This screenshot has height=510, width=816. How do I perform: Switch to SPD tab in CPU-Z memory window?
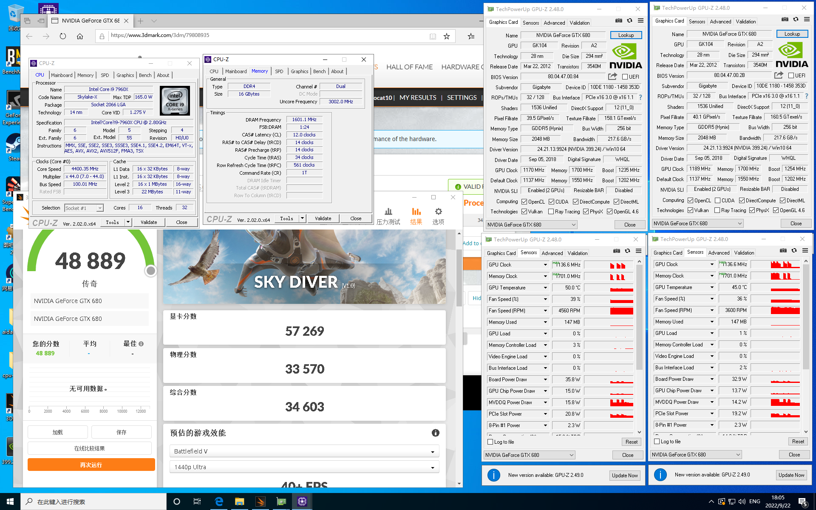pyautogui.click(x=279, y=71)
